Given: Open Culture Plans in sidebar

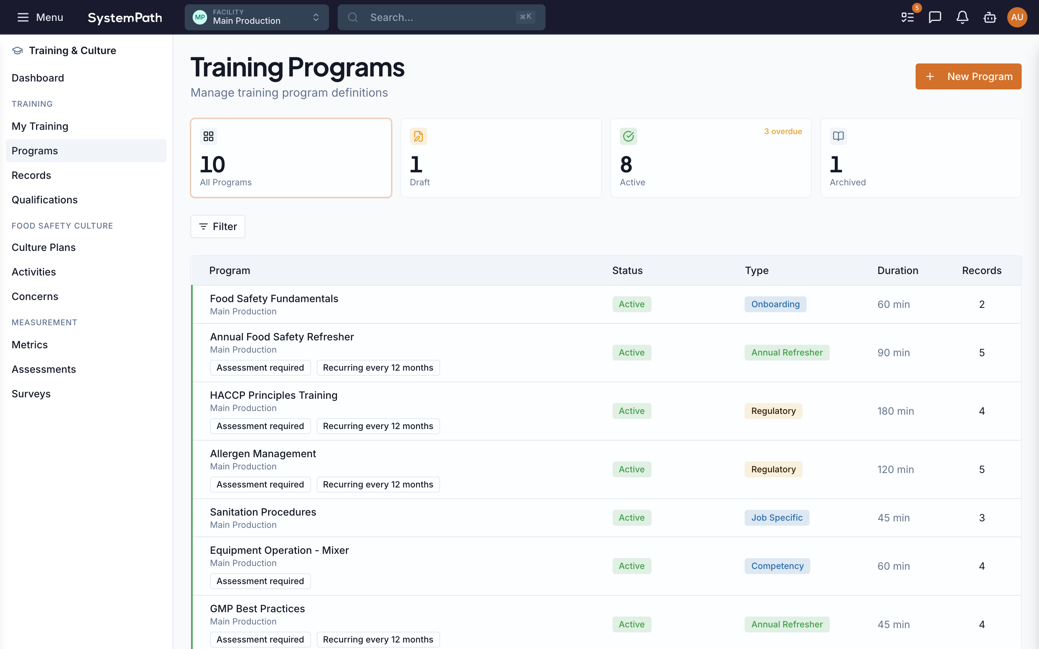Looking at the screenshot, I should tap(43, 247).
